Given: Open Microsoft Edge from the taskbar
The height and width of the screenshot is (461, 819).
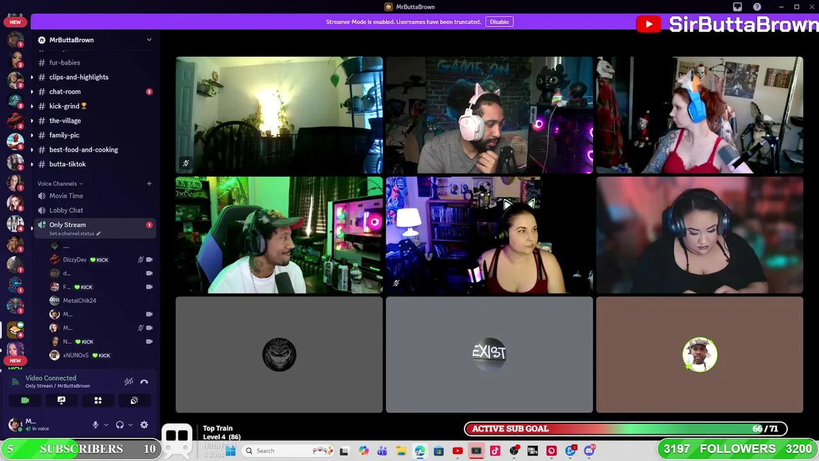Looking at the screenshot, I should [x=420, y=451].
